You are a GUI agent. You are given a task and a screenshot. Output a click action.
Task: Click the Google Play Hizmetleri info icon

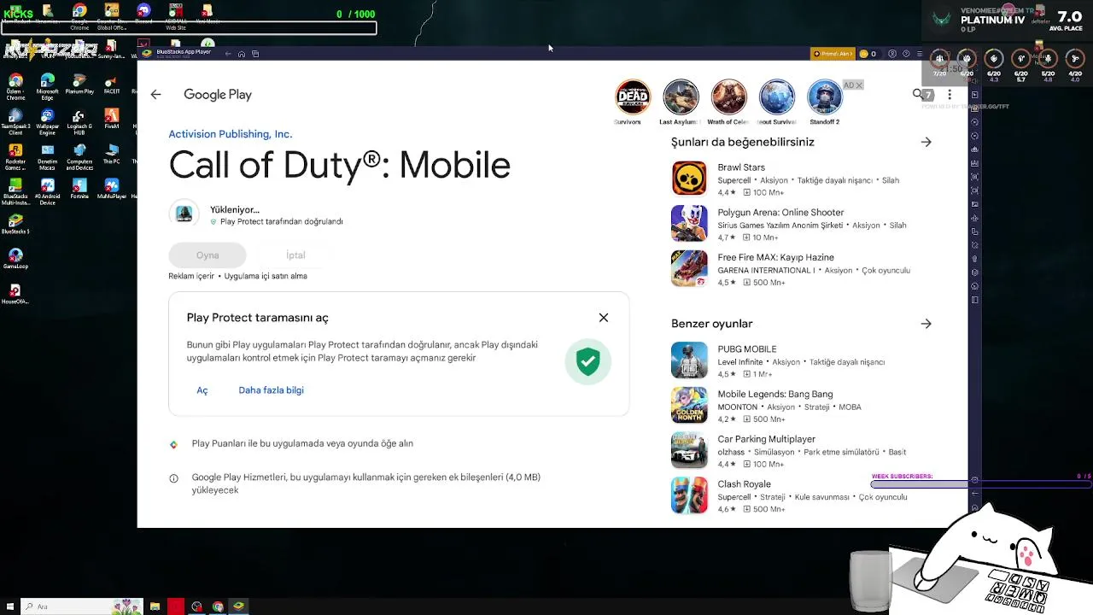(x=173, y=478)
